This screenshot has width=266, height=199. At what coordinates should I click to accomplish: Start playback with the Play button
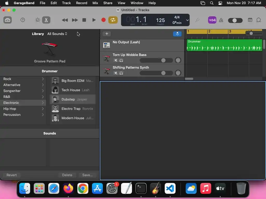tap(94, 20)
